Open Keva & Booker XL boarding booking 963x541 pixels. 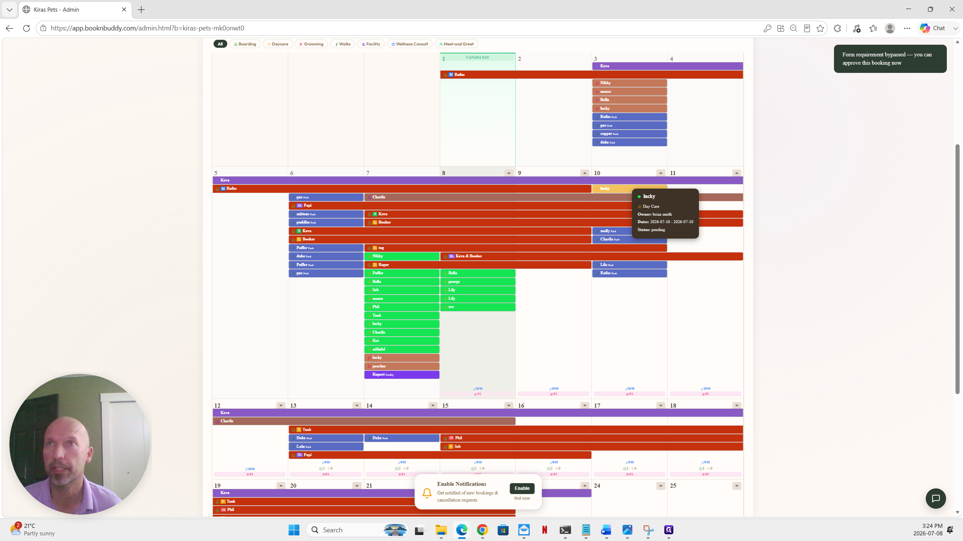tap(591, 256)
